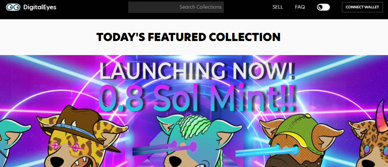Click the LAUNCHING NOW! banner text
The width and height of the screenshot is (388, 167).
(197, 71)
